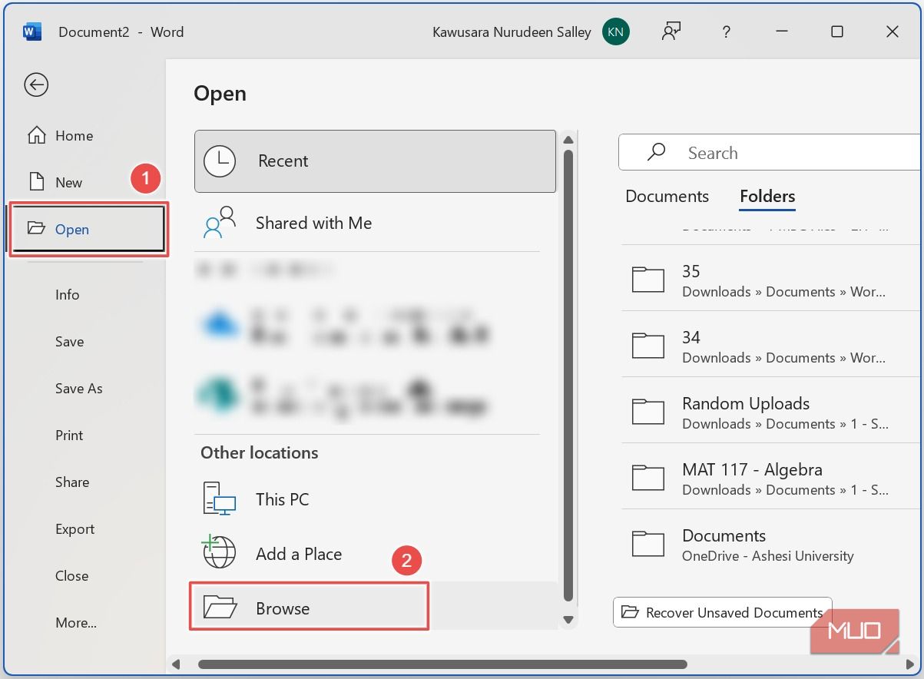
Task: Open the Print page
Action: coord(69,436)
